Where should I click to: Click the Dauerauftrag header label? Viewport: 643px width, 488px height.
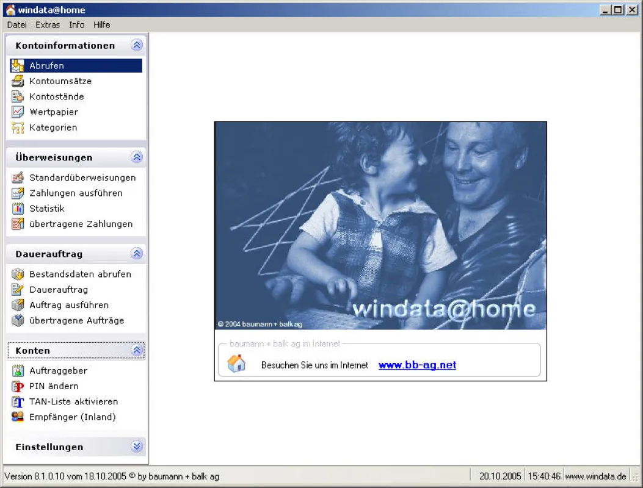[49, 254]
